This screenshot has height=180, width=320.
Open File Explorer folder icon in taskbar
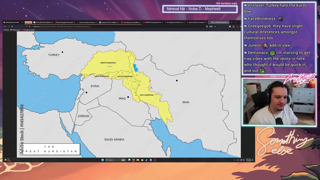[x=138, y=160]
